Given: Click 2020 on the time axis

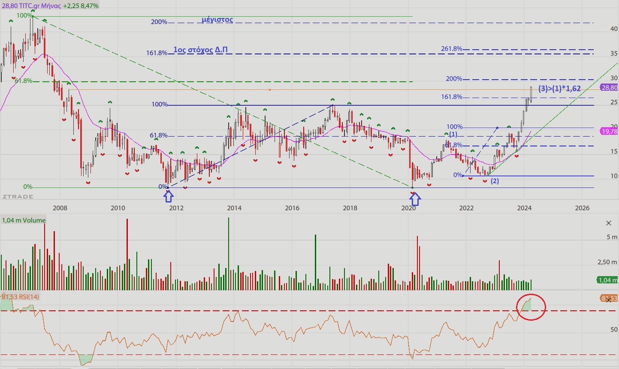Looking at the screenshot, I should pyautogui.click(x=408, y=208).
